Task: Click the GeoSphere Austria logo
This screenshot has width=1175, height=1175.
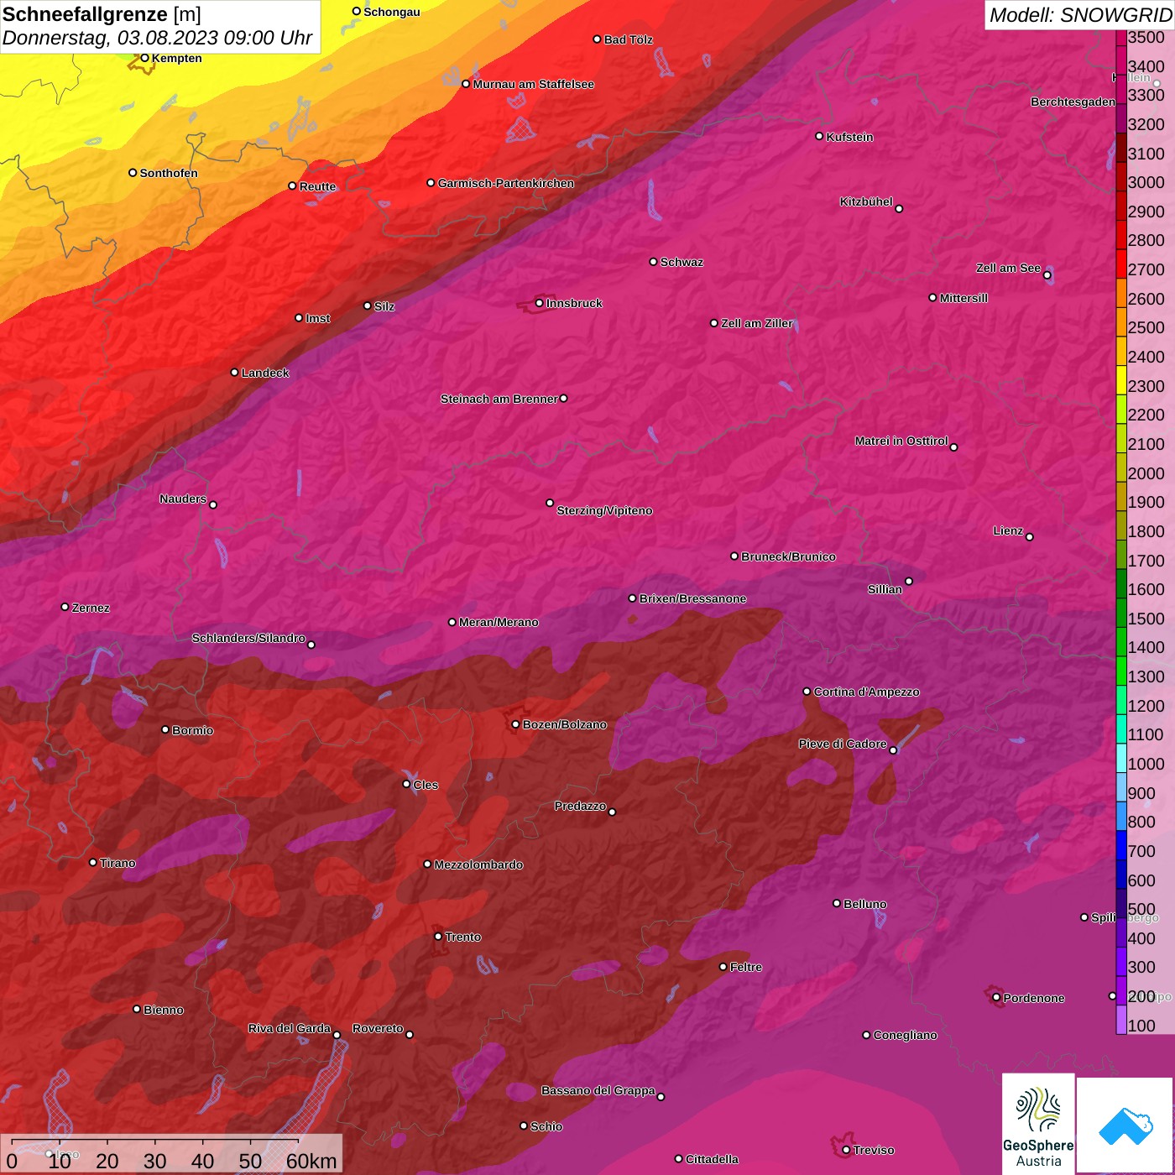Action: pos(1038,1124)
